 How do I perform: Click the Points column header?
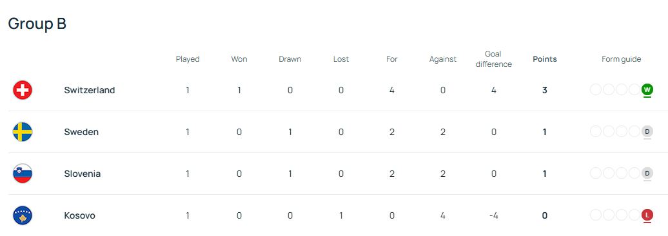[545, 59]
